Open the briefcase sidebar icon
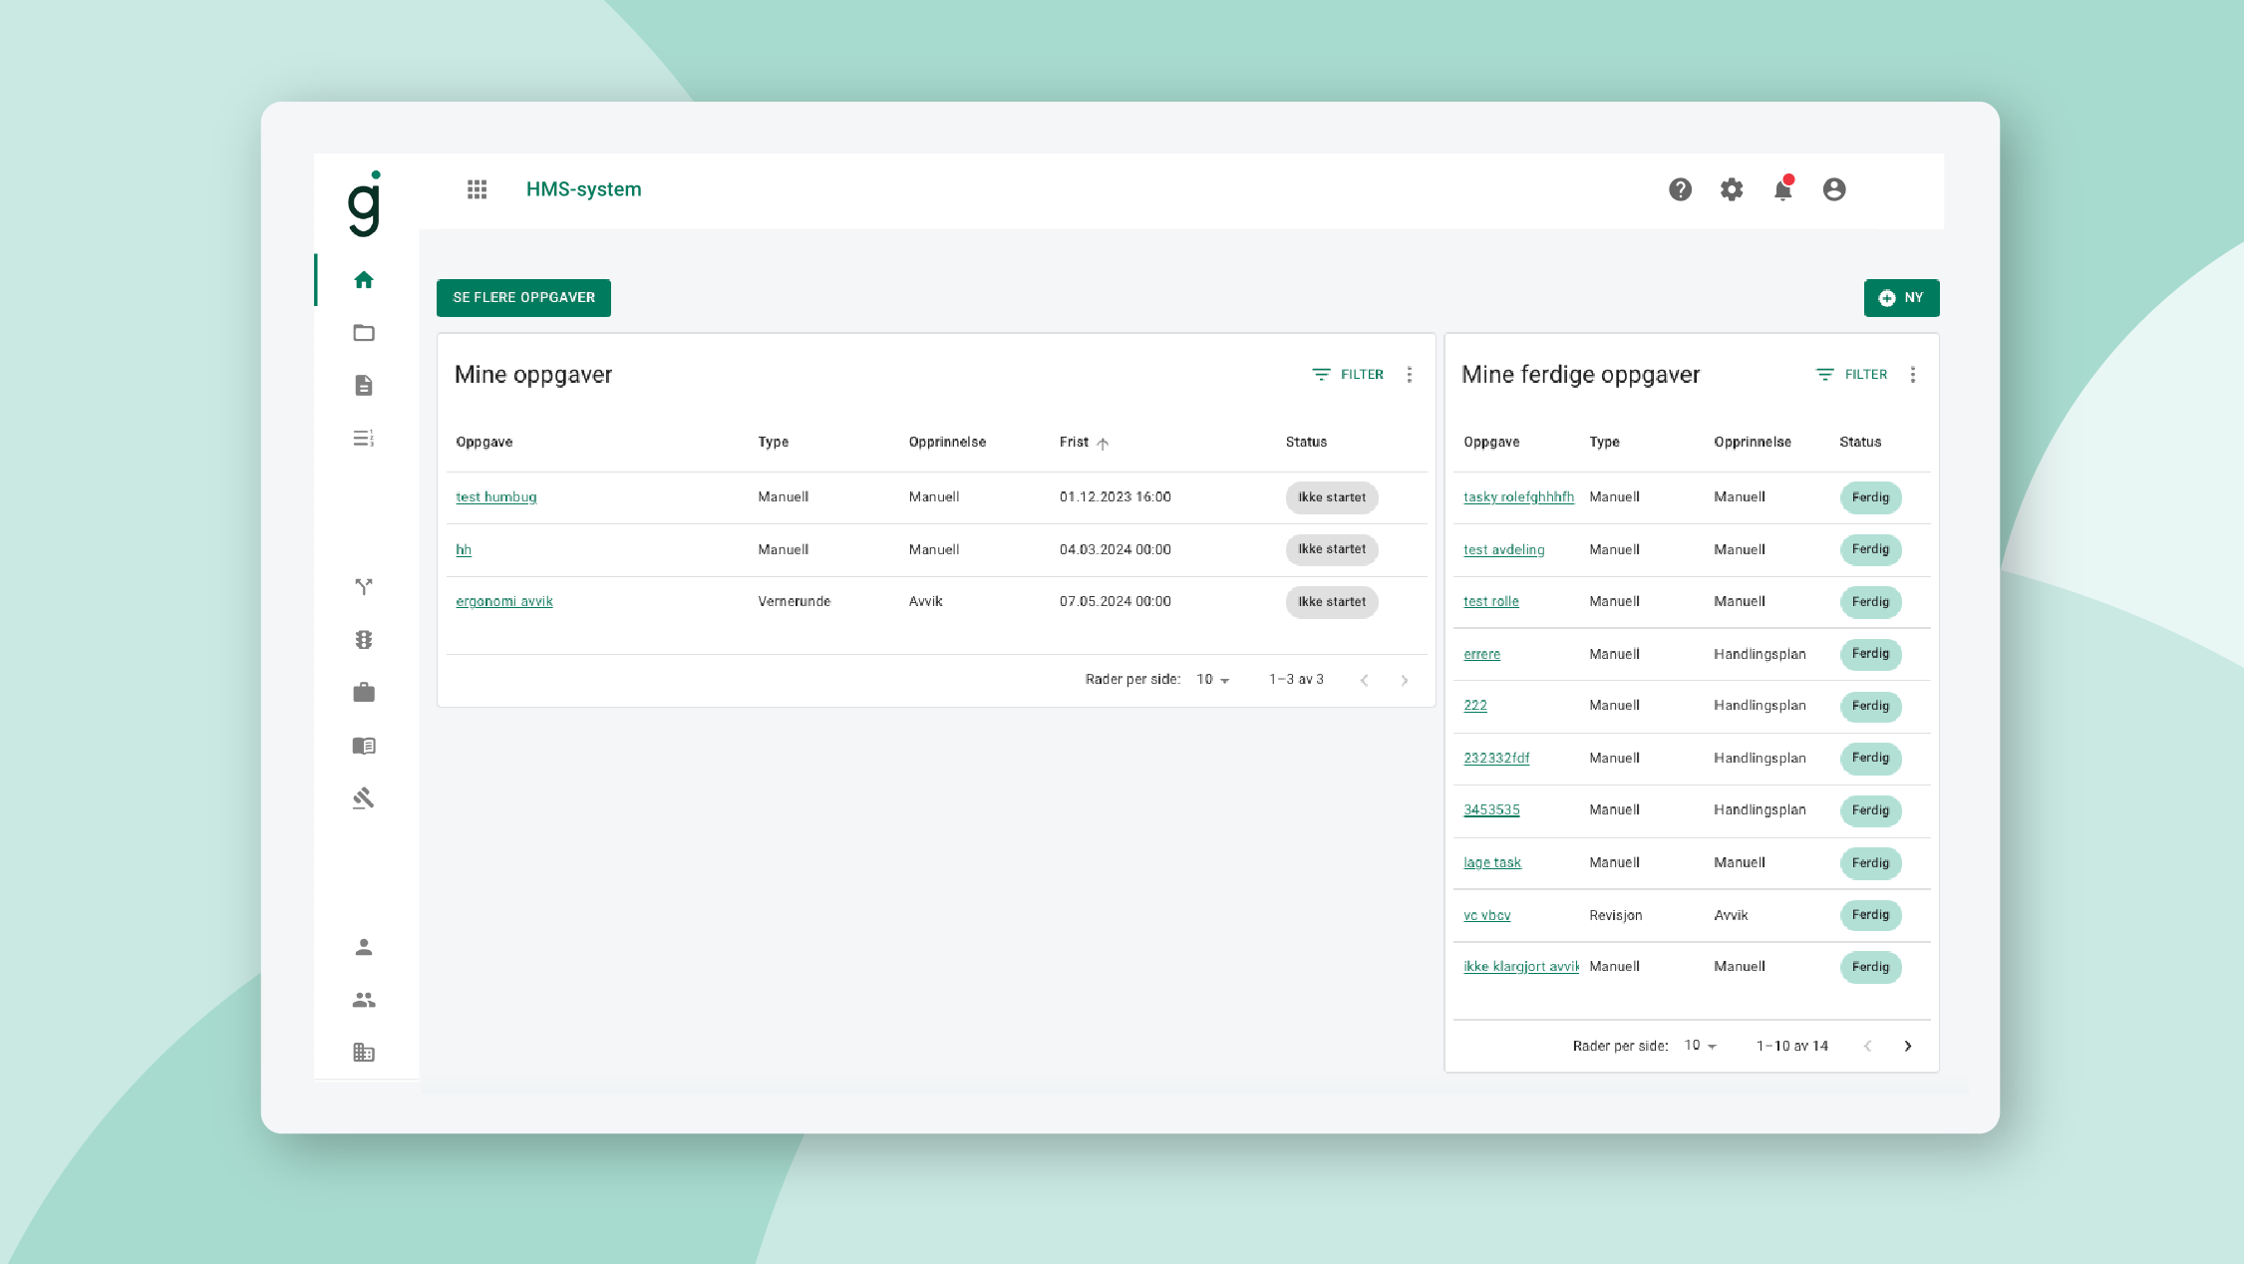 point(364,693)
